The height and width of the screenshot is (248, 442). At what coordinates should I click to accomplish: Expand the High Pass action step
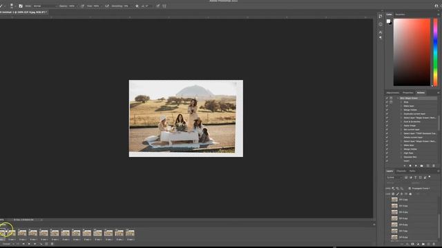tap(401, 153)
